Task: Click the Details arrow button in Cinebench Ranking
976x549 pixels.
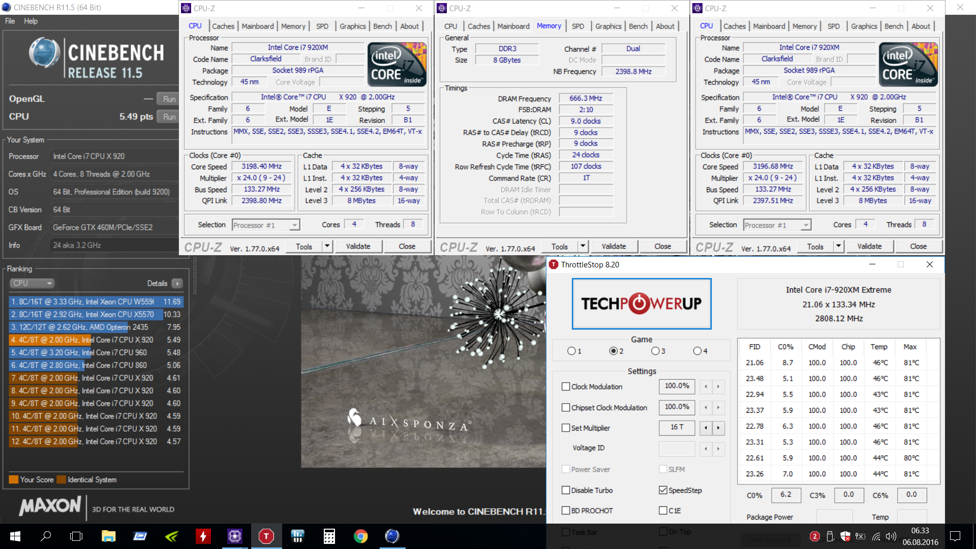Action: [177, 283]
